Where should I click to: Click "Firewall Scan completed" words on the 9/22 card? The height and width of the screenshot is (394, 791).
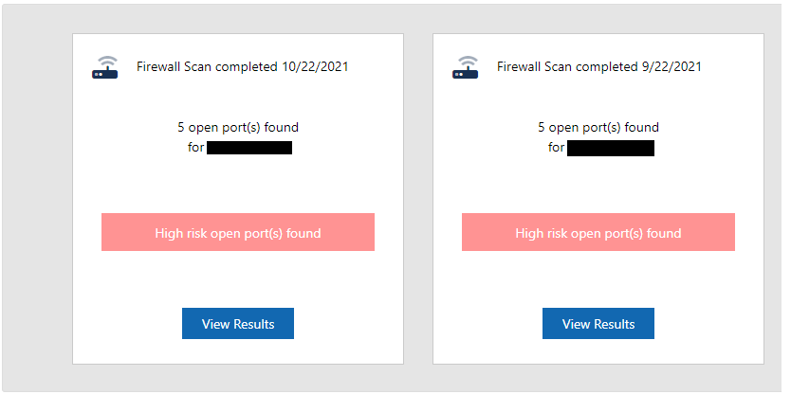click(x=567, y=66)
